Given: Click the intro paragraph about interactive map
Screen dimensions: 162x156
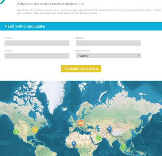Looking at the screenshot, I should click(89, 11).
